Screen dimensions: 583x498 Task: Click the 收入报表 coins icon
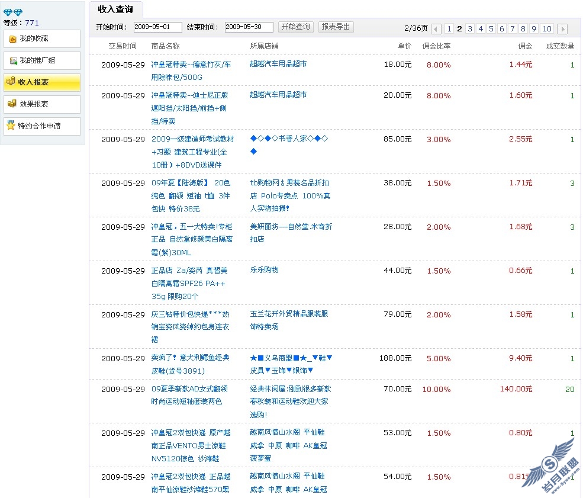coord(11,82)
